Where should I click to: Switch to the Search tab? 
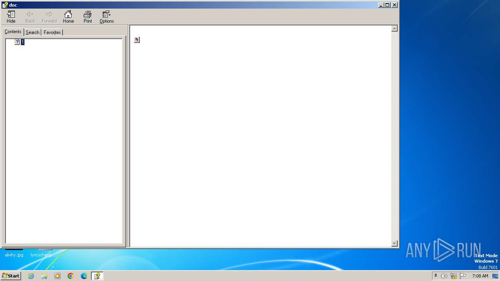(32, 32)
